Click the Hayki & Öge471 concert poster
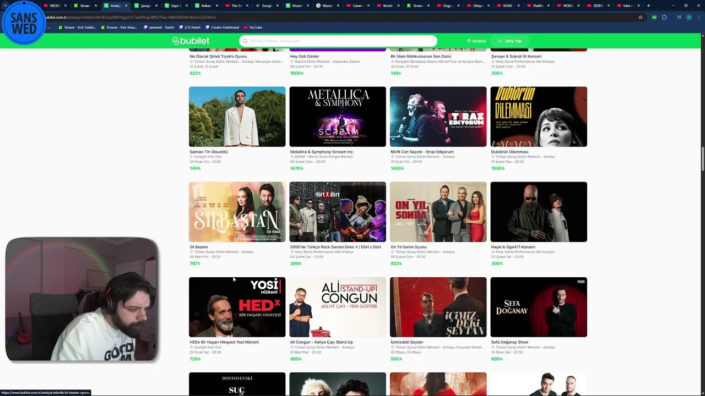The image size is (705, 396). click(539, 212)
